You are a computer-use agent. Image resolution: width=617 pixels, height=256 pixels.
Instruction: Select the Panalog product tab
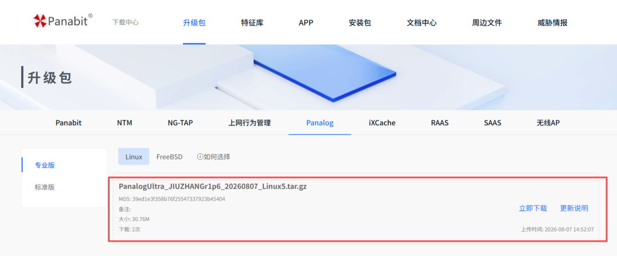(319, 123)
